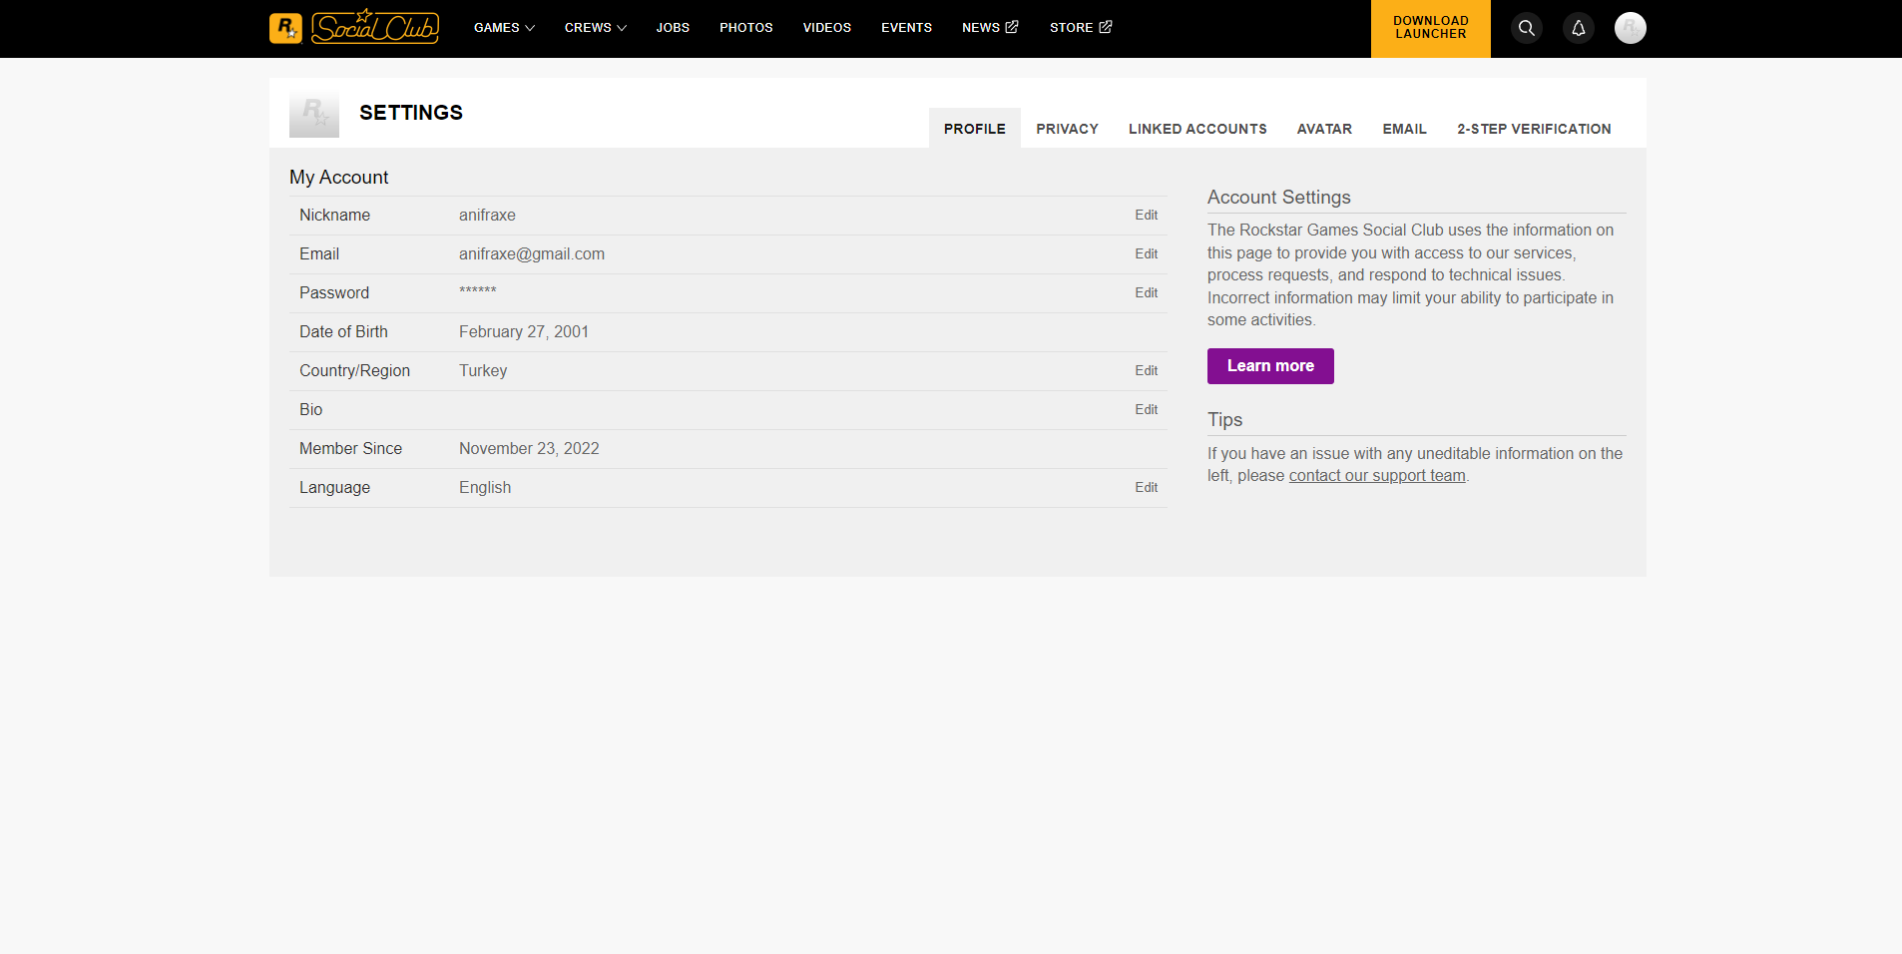This screenshot has width=1902, height=954.
Task: Click the date of birth February 27, 2001
Action: click(x=524, y=332)
